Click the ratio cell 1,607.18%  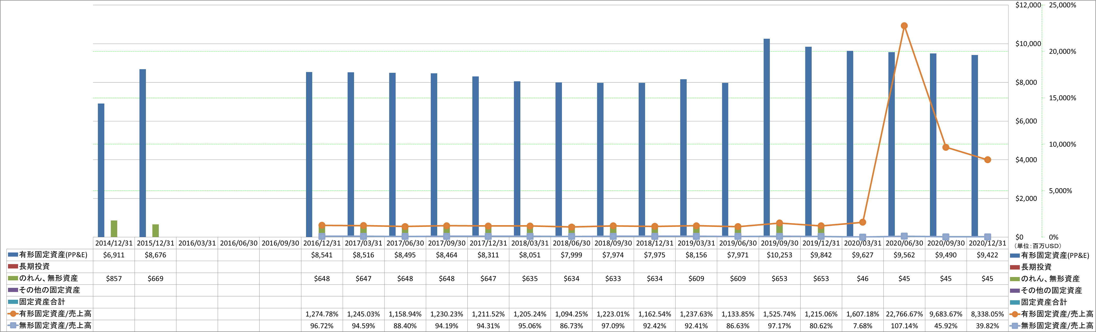coord(863,314)
